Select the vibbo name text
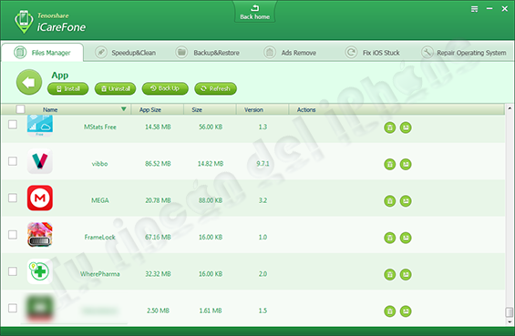Image resolution: width=515 pixels, height=336 pixels. [100, 164]
